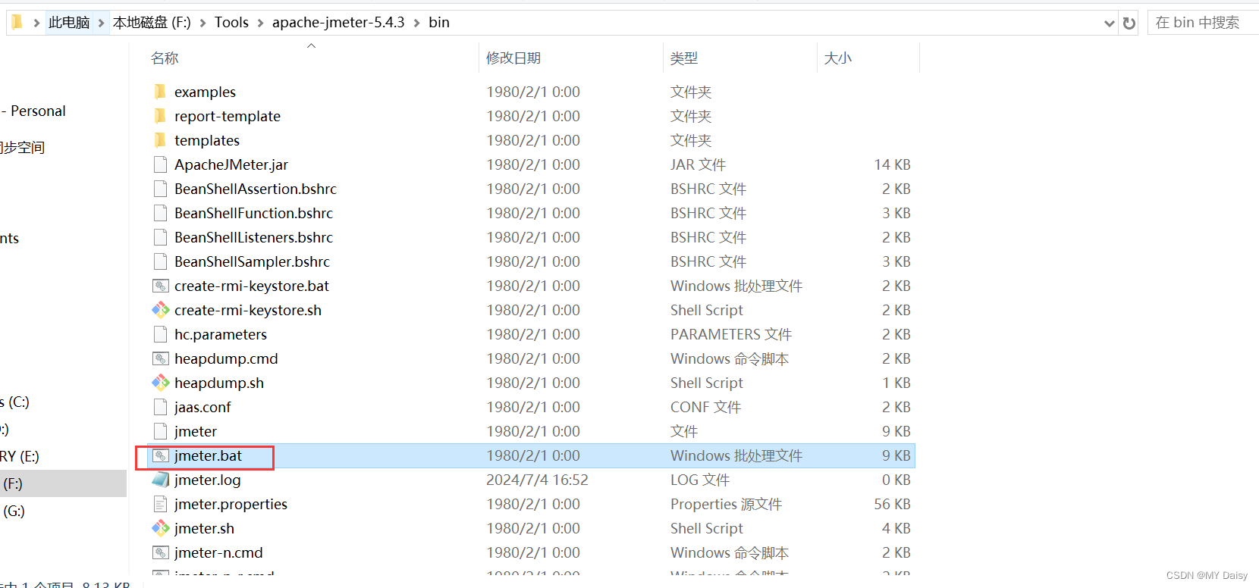Image resolution: width=1259 pixels, height=588 pixels.
Task: Select ApacheJMeter.jar file name
Action: point(231,164)
